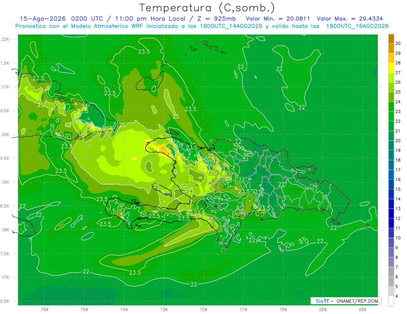Click the '0200 UTC' time text
This screenshot has width=407, height=314.
[x=87, y=19]
